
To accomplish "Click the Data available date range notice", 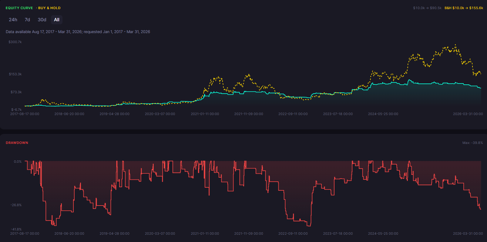I will tap(78, 32).
